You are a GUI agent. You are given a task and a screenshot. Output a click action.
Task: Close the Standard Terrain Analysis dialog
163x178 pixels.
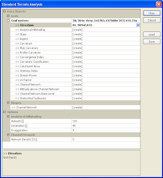pyautogui.click(x=159, y=4)
